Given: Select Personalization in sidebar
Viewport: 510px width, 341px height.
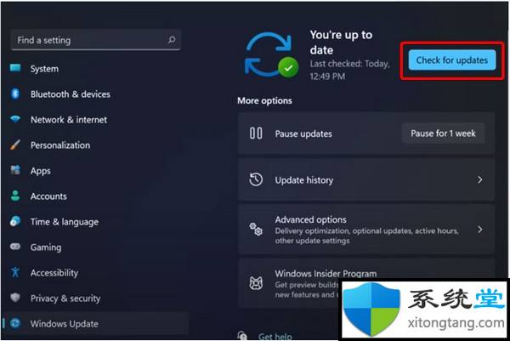Looking at the screenshot, I should click(x=60, y=145).
